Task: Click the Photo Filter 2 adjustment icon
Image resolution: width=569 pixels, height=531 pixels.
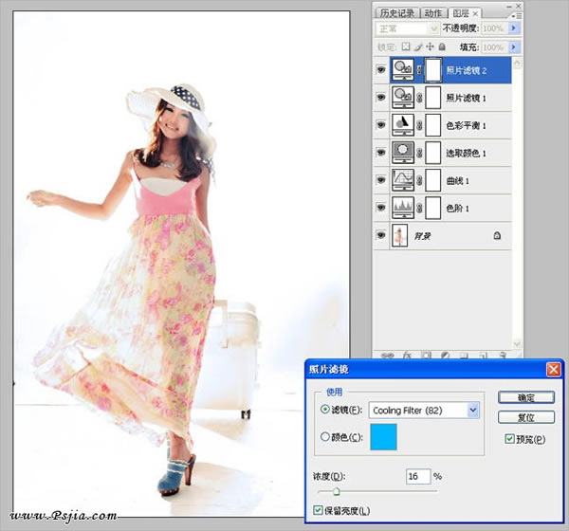Action: click(x=403, y=70)
